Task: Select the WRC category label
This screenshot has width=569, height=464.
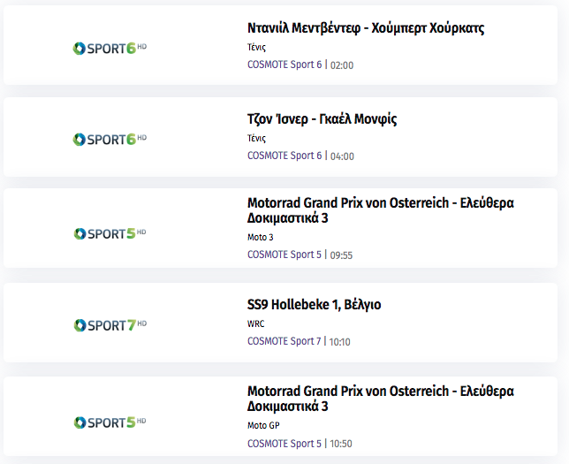Action: (256, 323)
